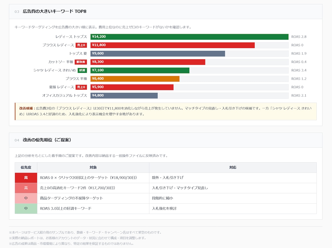Click the cell 段階的に縮小
The image size is (332, 248).
coord(233,198)
